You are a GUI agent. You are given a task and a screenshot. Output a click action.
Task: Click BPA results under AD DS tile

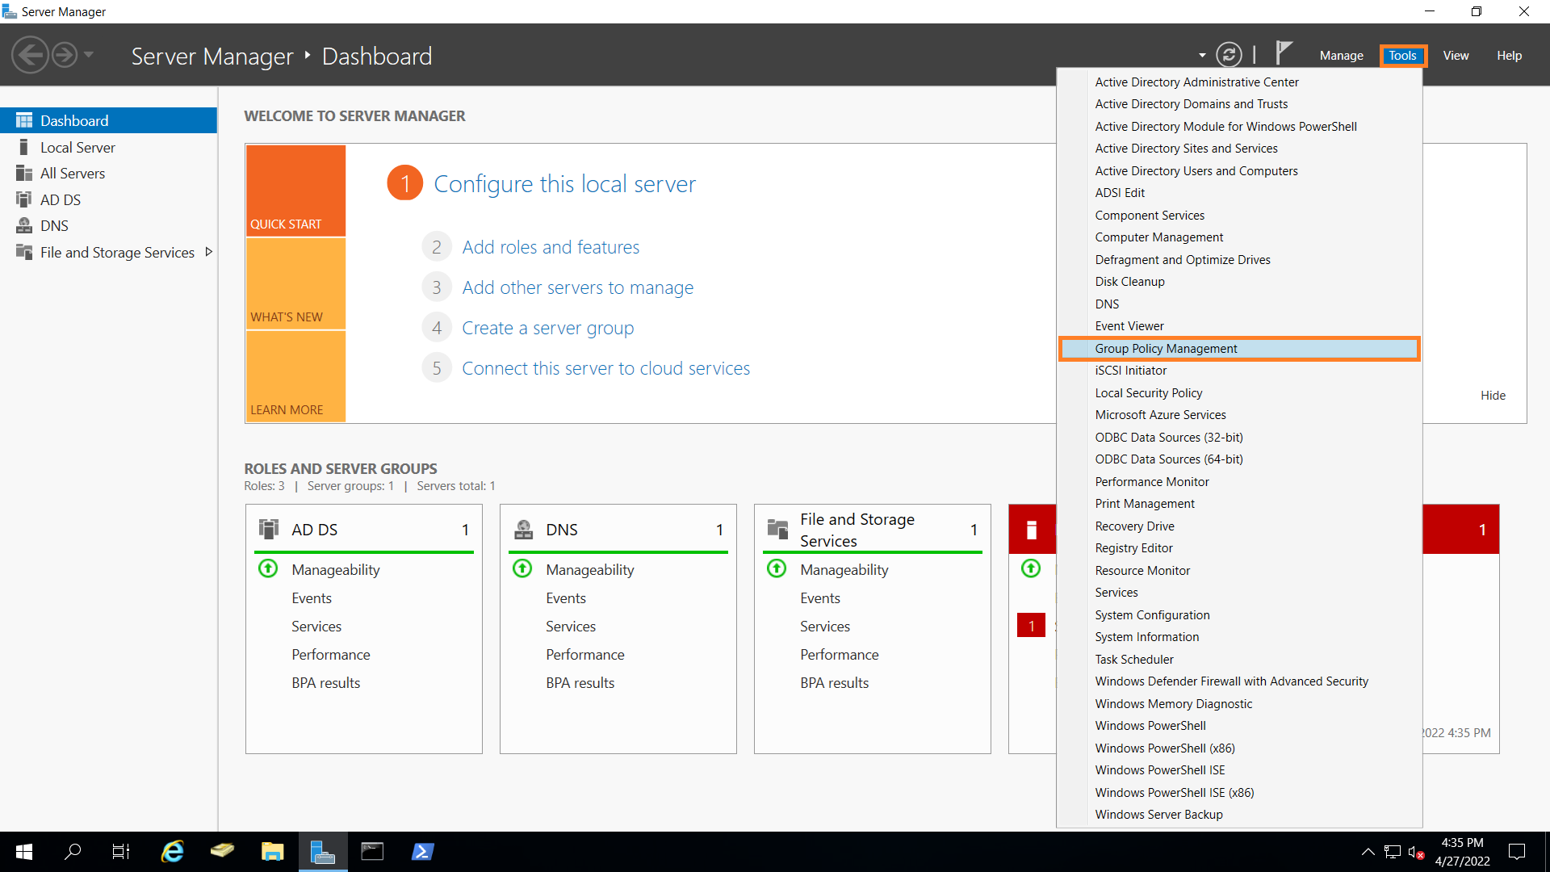pos(326,682)
